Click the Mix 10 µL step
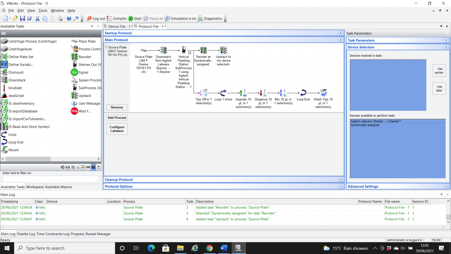Viewport: 451px width, 254px height. point(283,97)
